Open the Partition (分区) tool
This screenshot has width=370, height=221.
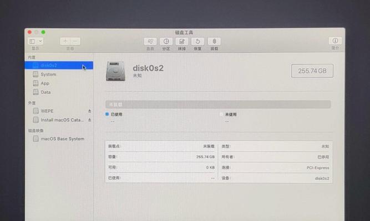[x=166, y=41]
